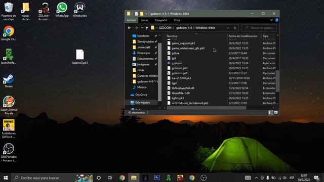The height and width of the screenshot is (182, 324).
Task: Select Documentos in navigation pane
Action: [145, 59]
